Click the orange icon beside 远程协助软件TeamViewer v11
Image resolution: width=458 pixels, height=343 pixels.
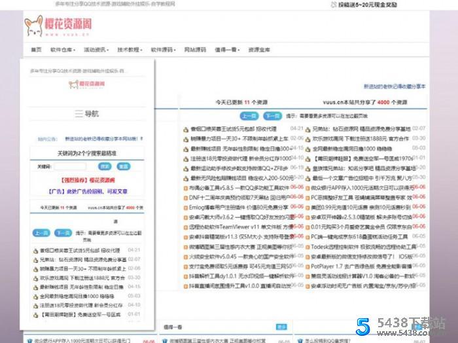(185, 228)
